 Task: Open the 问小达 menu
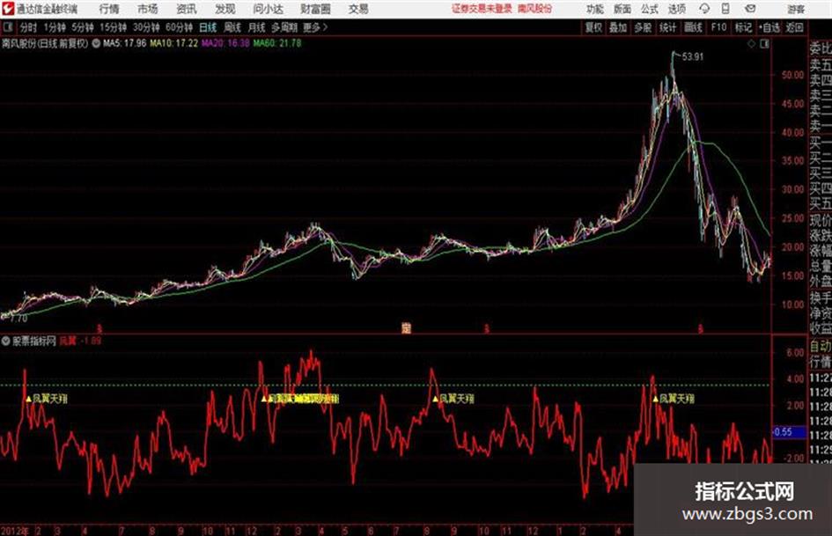(268, 9)
